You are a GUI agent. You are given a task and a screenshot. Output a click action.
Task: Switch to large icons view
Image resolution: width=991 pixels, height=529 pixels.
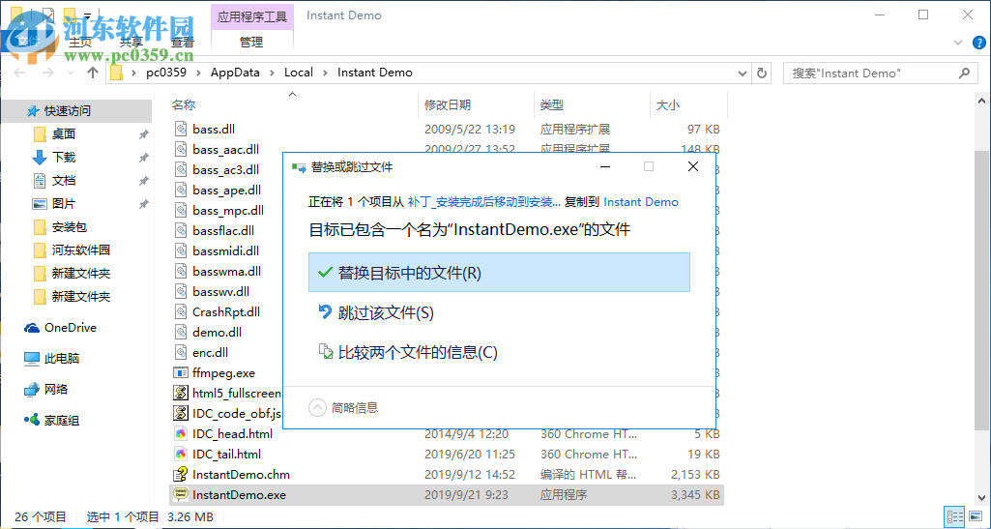click(x=976, y=517)
